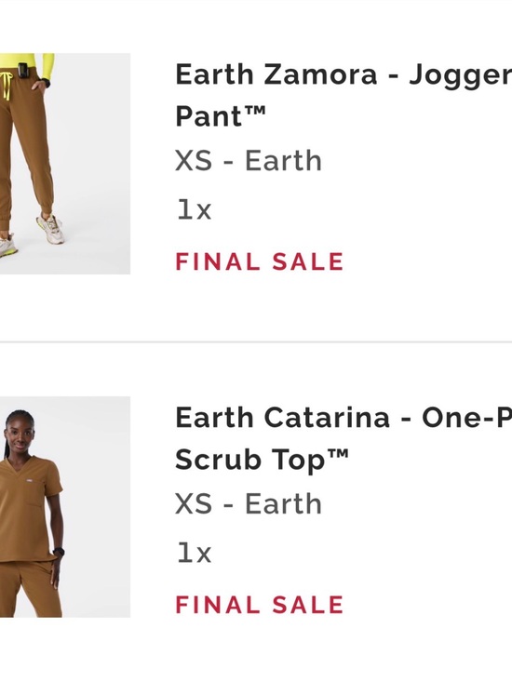This screenshot has height=682, width=512.
Task: Select the second XS - Earth size text
Action: pos(249,503)
